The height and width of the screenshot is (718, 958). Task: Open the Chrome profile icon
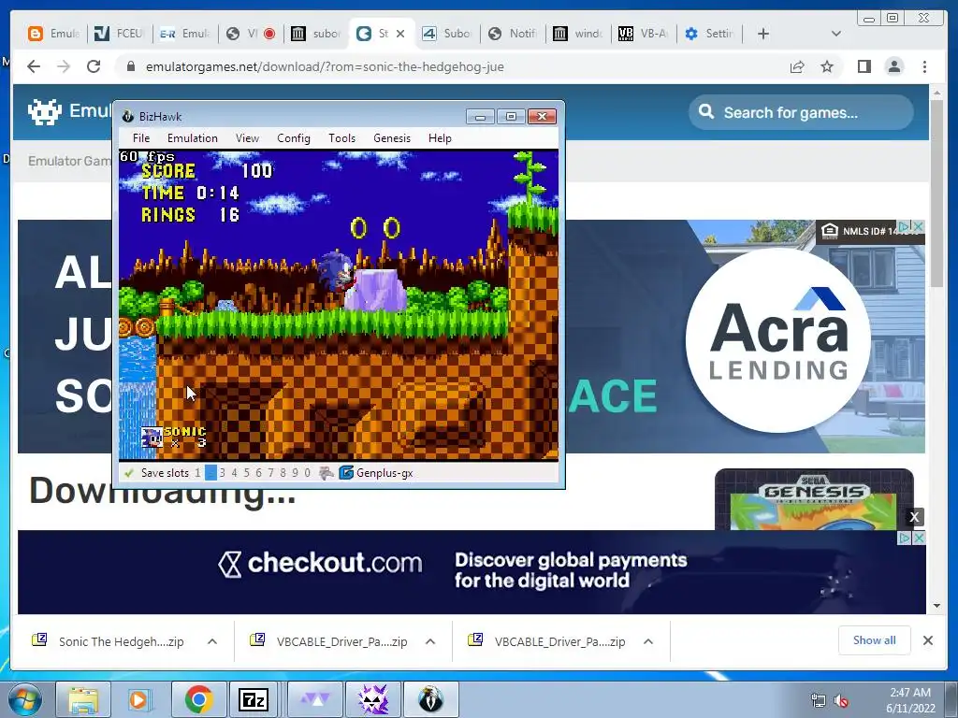click(x=893, y=66)
